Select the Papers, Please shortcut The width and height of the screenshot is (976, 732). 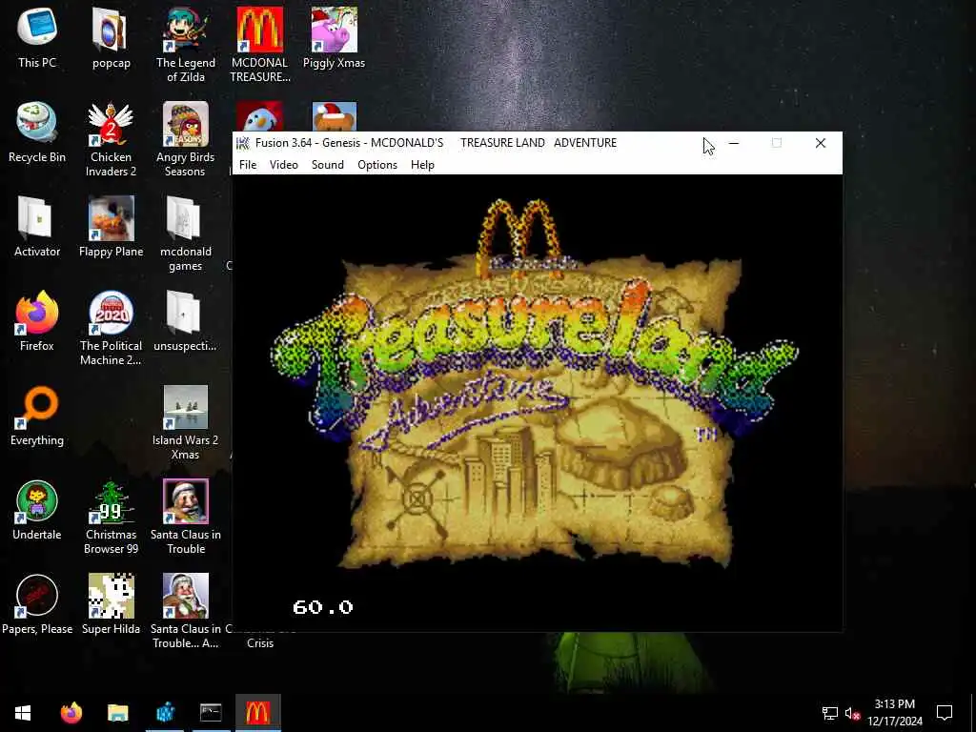37,605
